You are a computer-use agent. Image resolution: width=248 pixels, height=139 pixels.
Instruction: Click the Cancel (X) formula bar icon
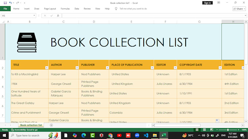[45, 16]
